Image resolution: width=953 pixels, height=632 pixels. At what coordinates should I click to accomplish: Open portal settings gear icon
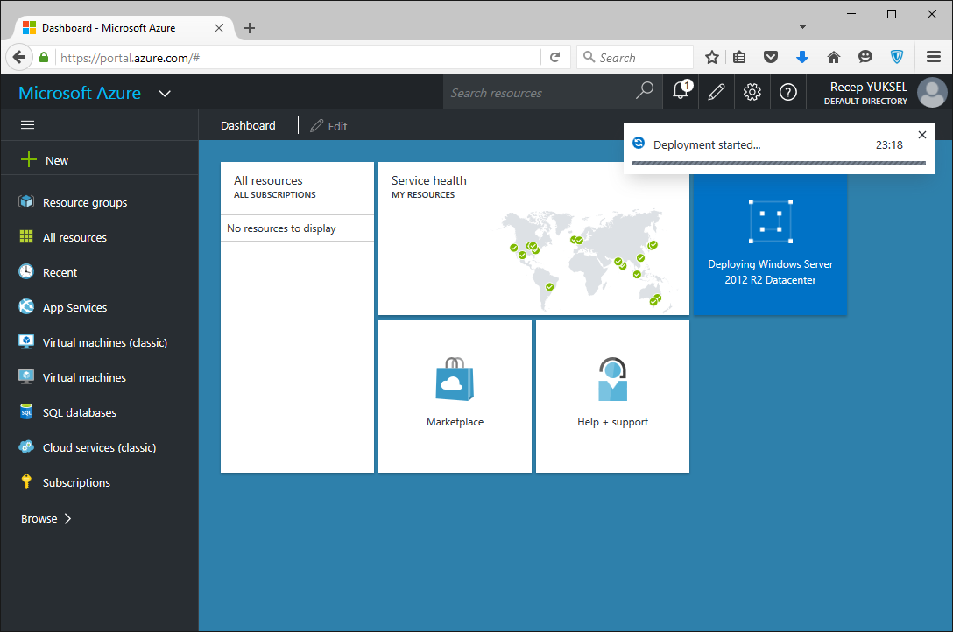point(752,92)
